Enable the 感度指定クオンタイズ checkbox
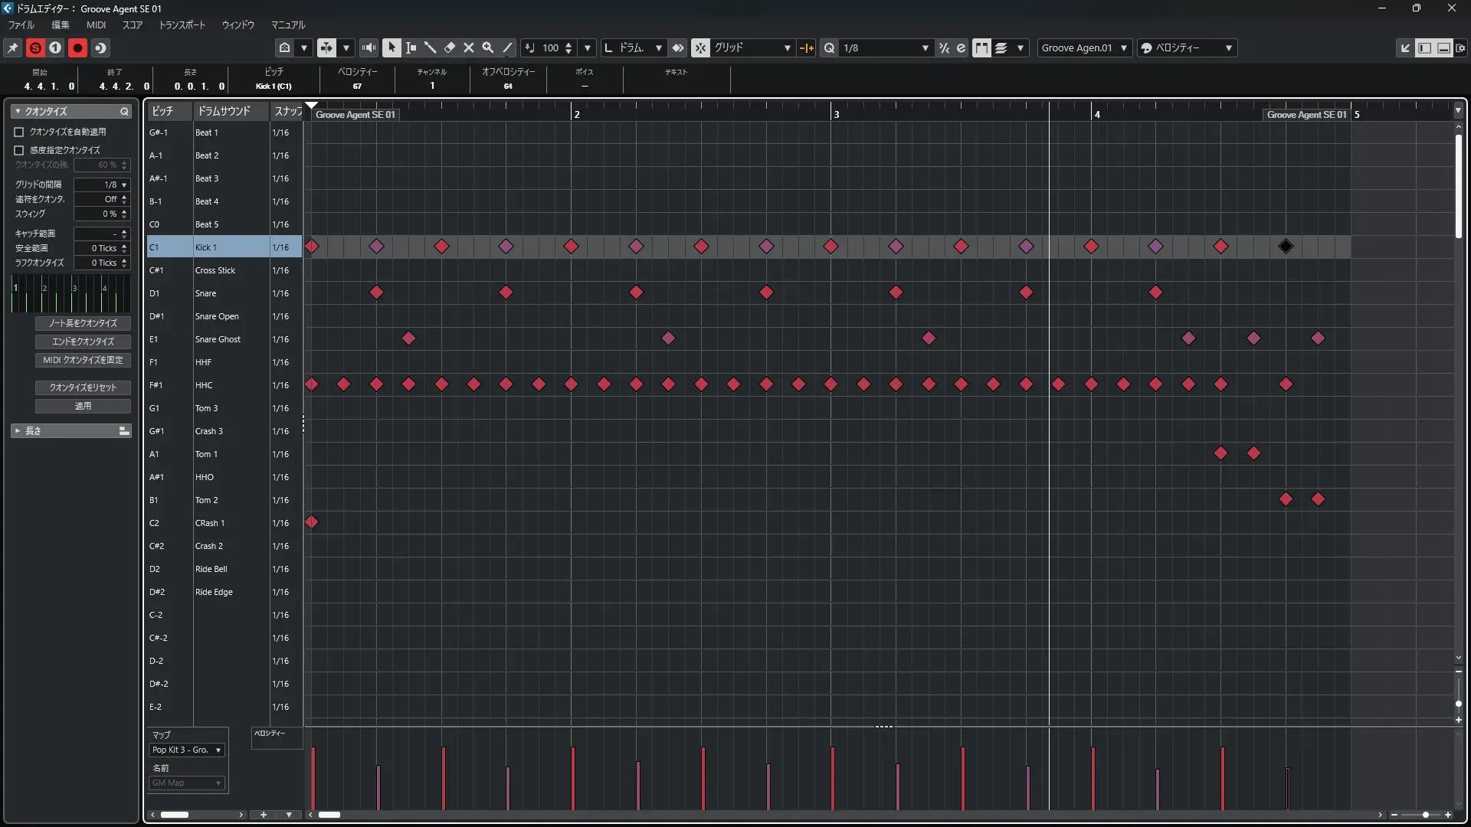Image resolution: width=1471 pixels, height=827 pixels. tap(19, 150)
